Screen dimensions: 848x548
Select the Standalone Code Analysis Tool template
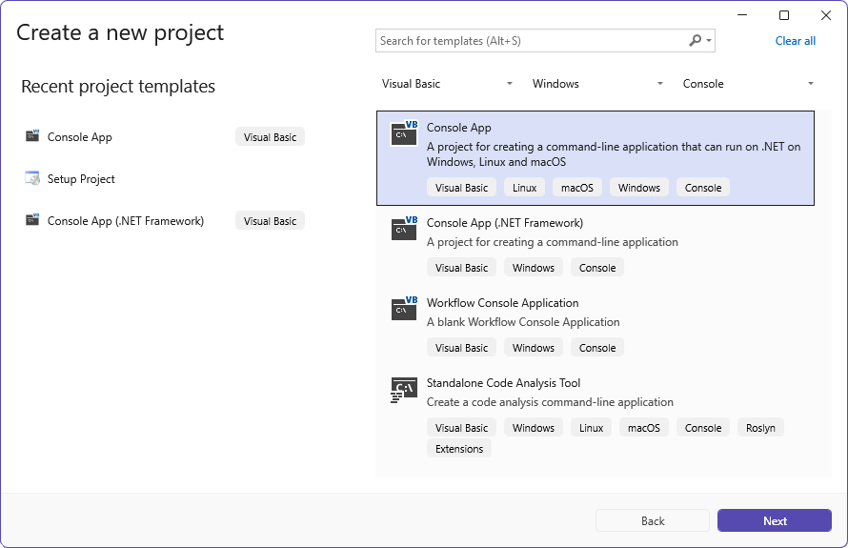(596, 416)
